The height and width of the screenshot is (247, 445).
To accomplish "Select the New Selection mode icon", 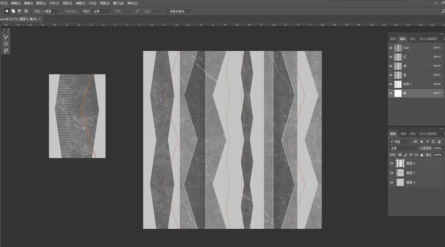I will pyautogui.click(x=7, y=11).
